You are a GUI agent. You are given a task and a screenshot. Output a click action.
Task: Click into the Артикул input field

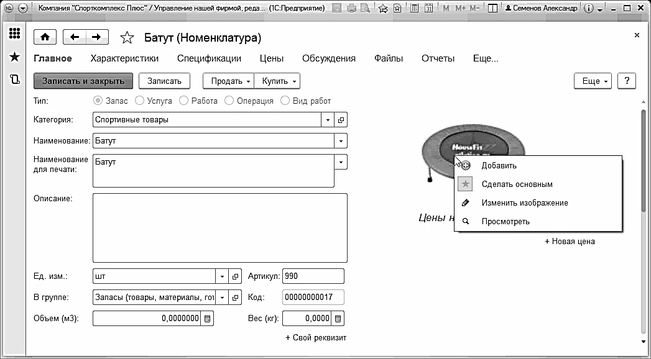point(313,277)
